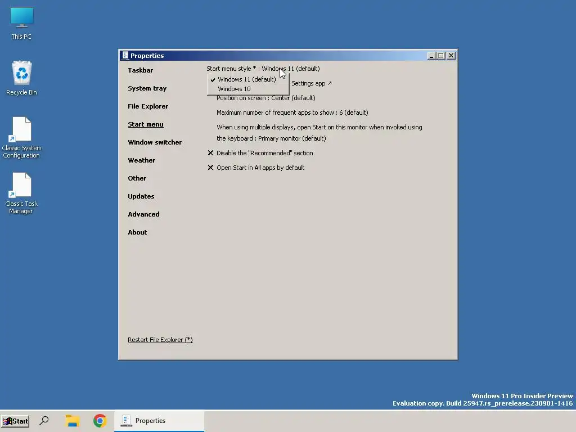This screenshot has width=576, height=432.
Task: Open the Window switcher section
Action: point(155,142)
